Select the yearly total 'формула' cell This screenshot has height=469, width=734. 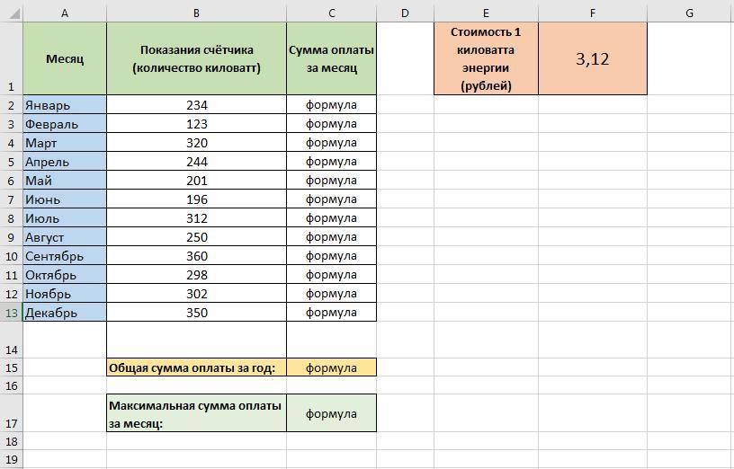[x=331, y=367]
